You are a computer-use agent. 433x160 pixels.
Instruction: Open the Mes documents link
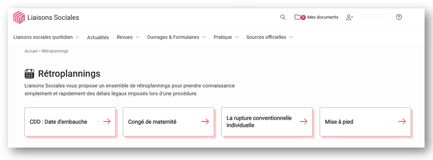click(323, 17)
